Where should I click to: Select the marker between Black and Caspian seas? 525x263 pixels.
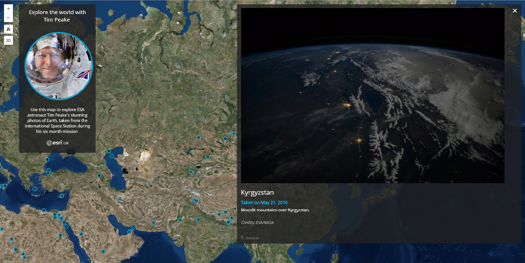(99, 175)
